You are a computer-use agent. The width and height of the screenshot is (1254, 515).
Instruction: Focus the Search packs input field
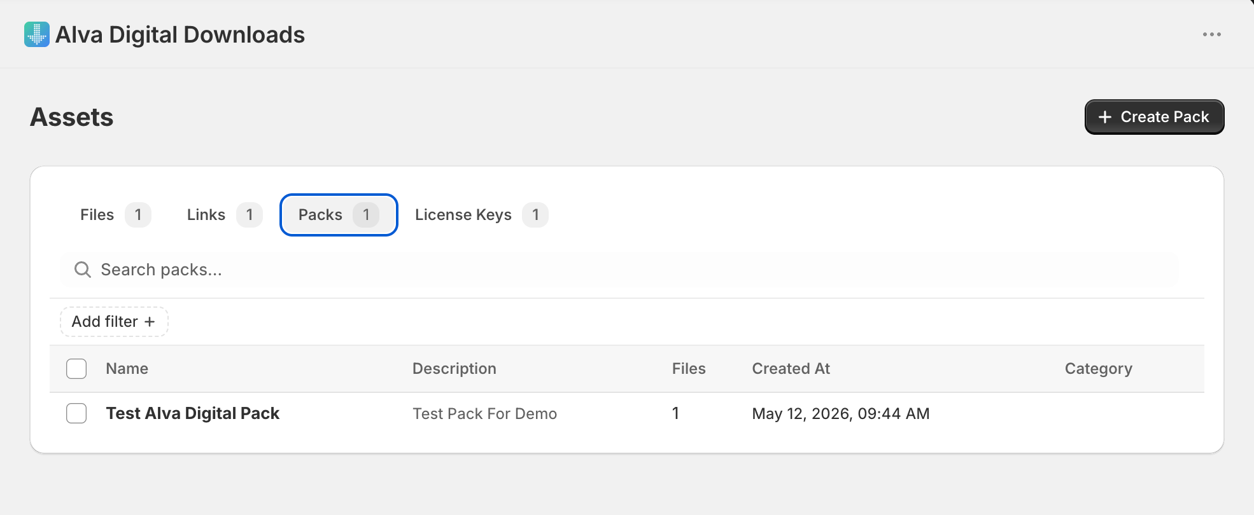point(619,270)
